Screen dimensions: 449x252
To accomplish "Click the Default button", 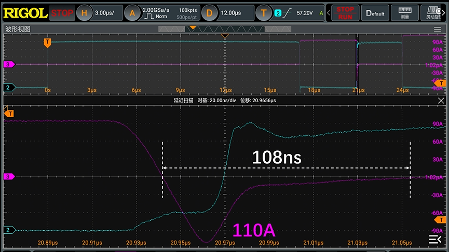I will point(375,13).
